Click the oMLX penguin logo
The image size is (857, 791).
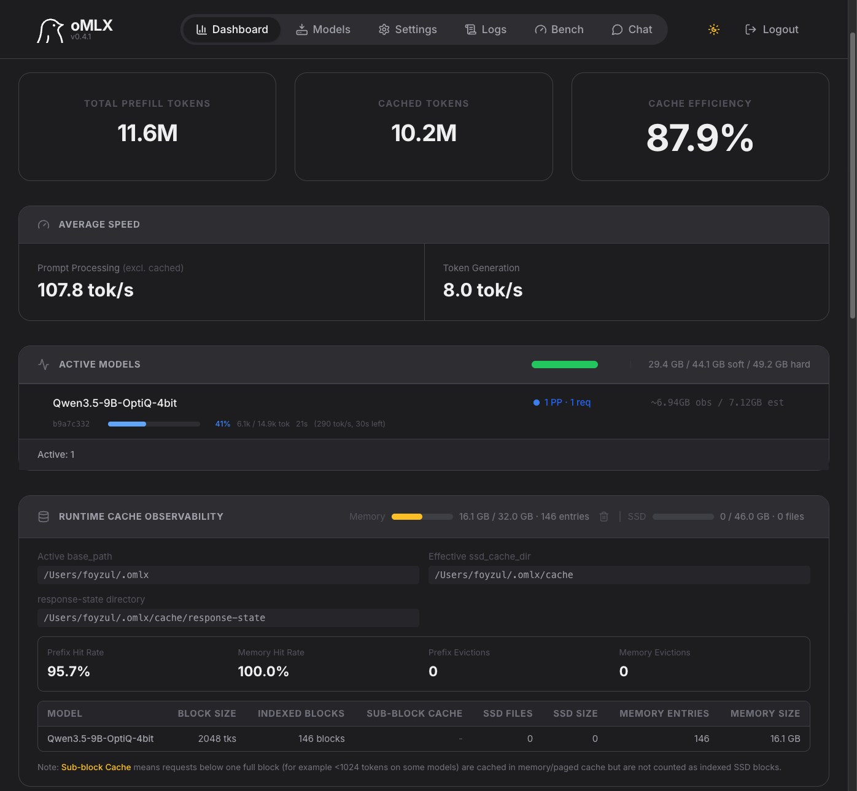click(50, 30)
